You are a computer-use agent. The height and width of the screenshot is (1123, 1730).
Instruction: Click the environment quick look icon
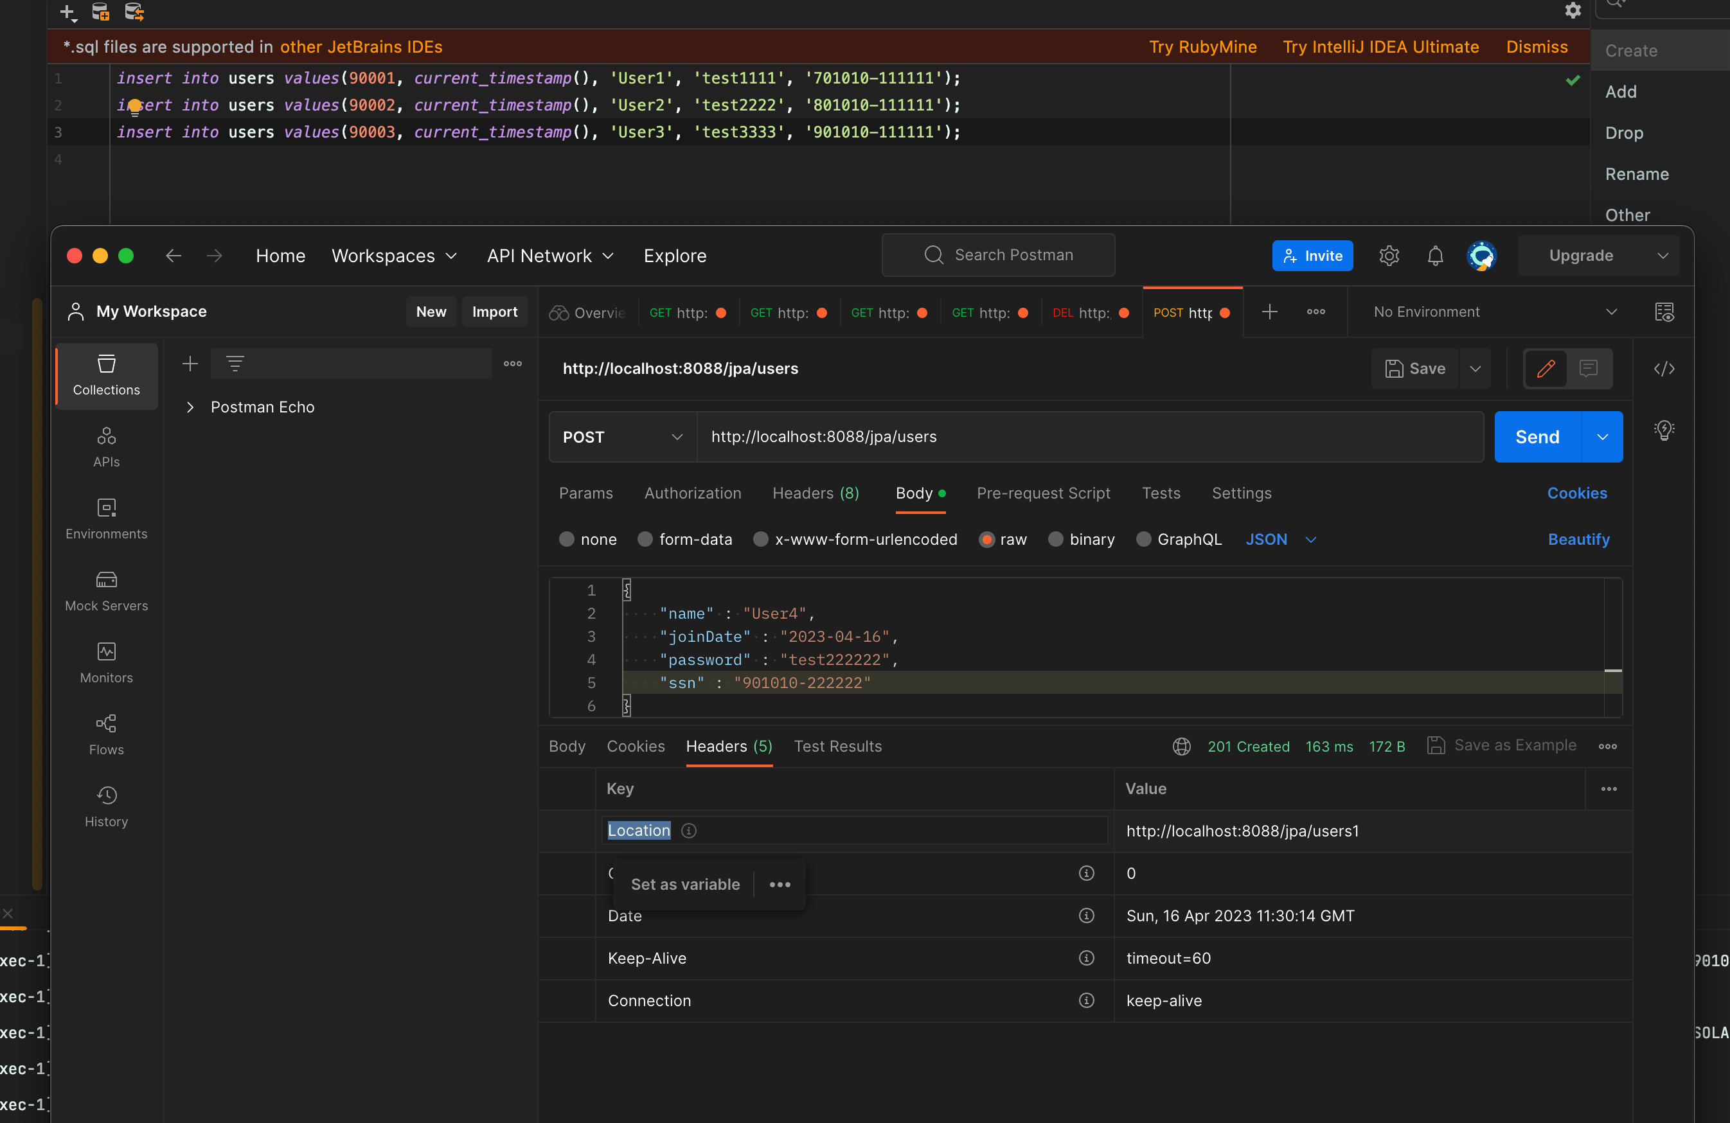pyautogui.click(x=1664, y=312)
